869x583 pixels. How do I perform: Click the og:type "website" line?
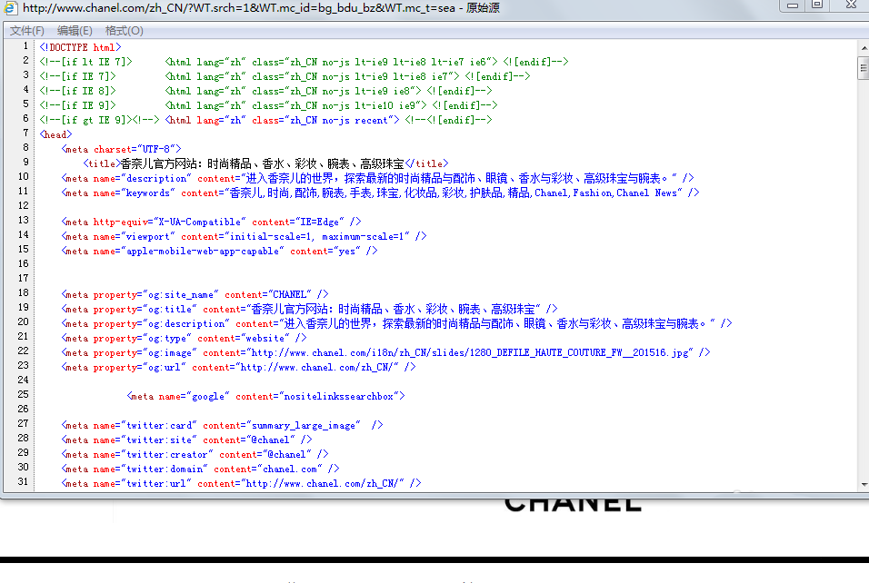coord(184,339)
